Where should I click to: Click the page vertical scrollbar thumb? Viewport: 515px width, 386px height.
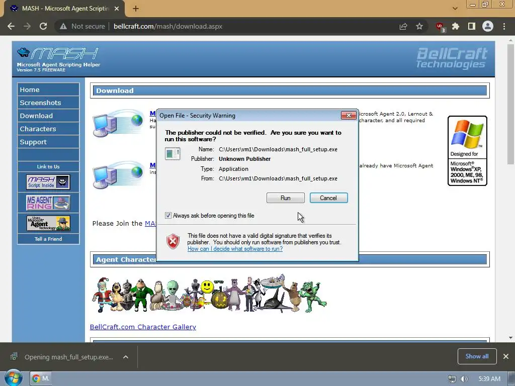(x=510, y=104)
